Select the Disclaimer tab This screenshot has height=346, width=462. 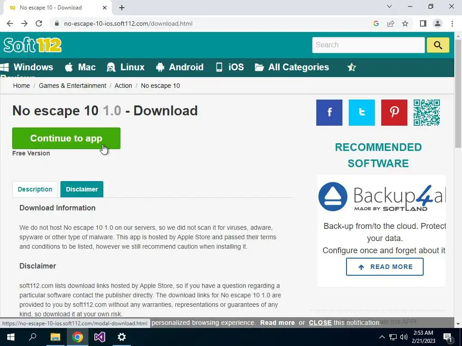(82, 189)
